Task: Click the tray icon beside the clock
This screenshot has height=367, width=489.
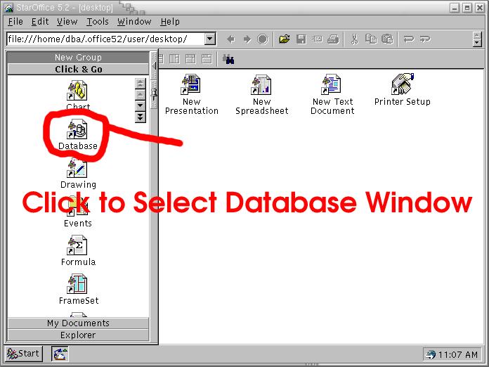Action: pyautogui.click(x=431, y=354)
